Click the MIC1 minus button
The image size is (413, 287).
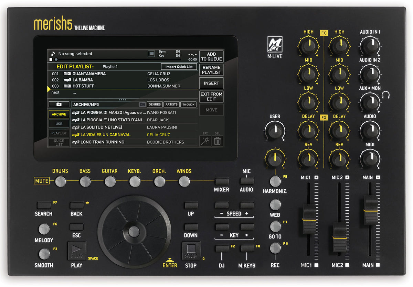[x=316, y=265]
